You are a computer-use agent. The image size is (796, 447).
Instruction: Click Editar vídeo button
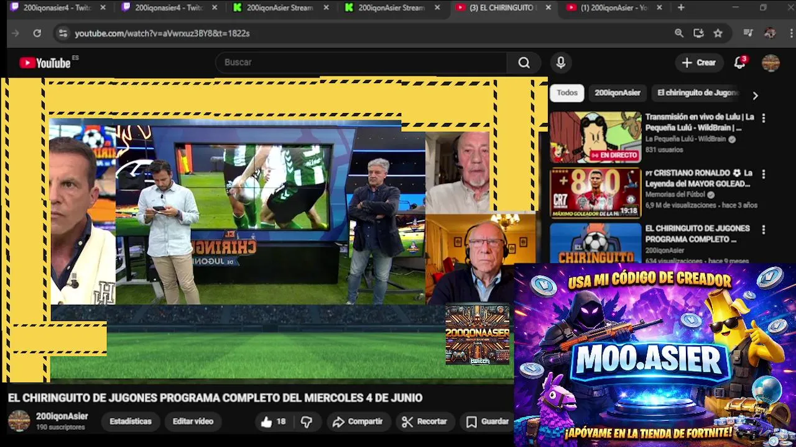[193, 422]
